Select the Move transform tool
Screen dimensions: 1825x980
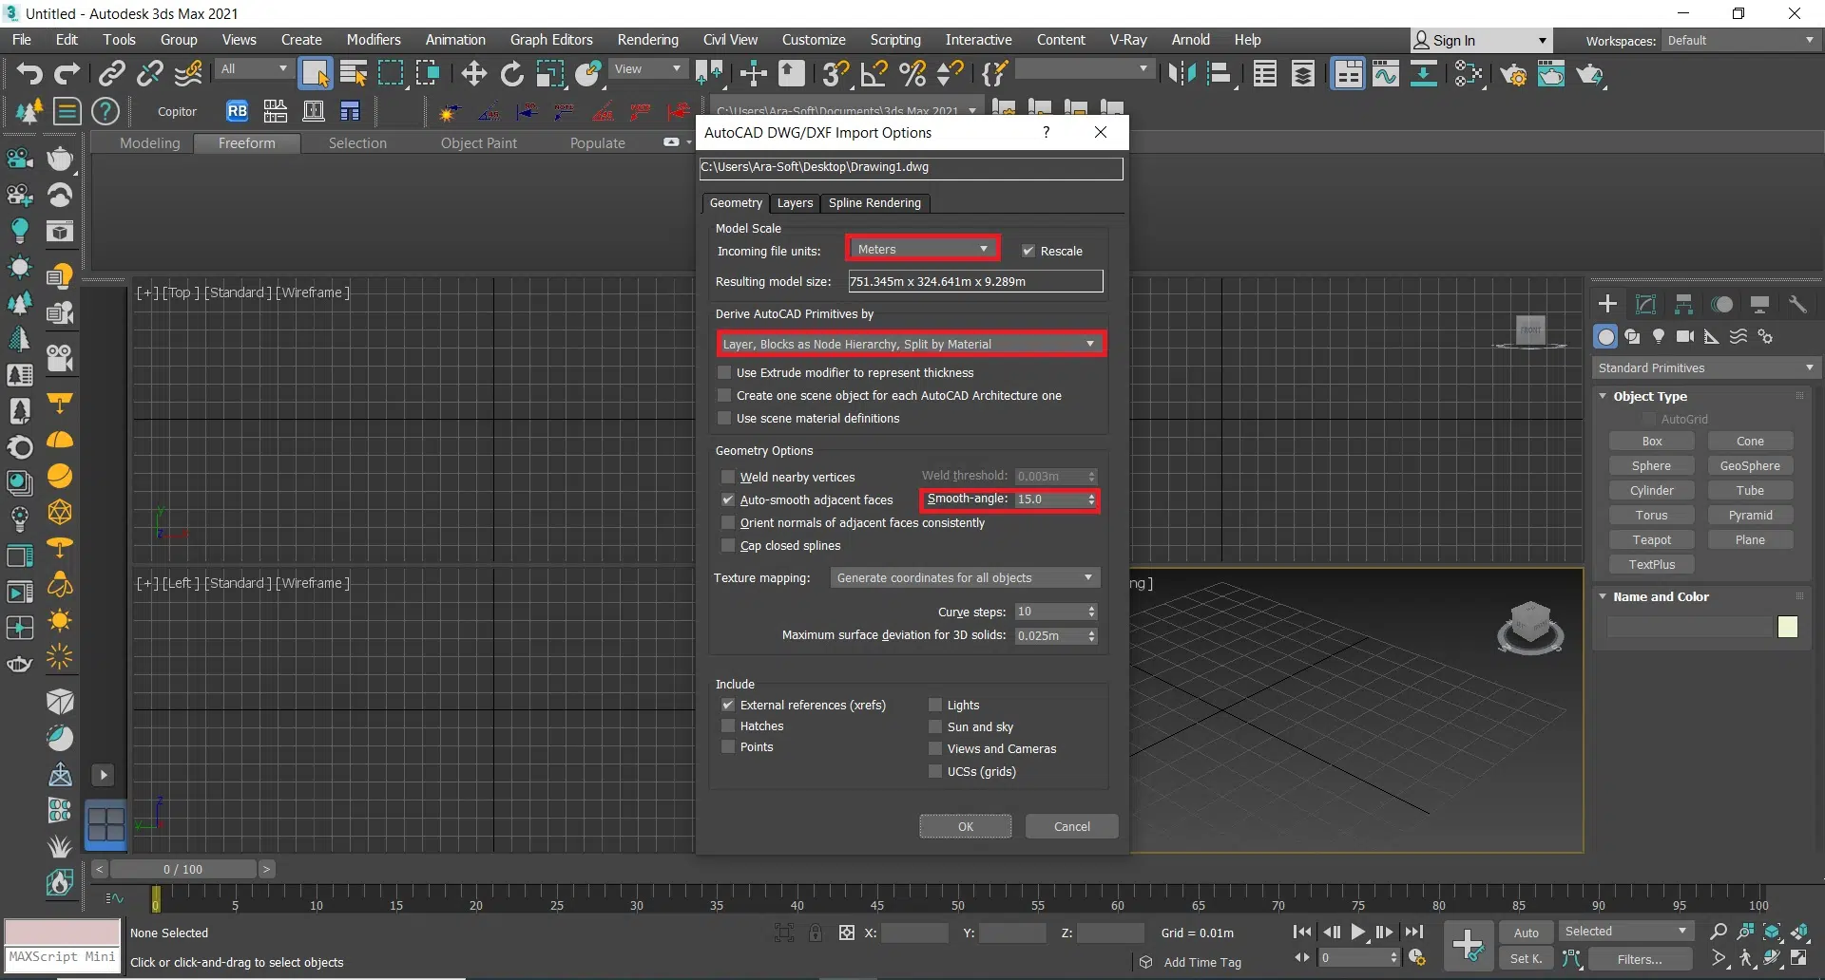[473, 73]
